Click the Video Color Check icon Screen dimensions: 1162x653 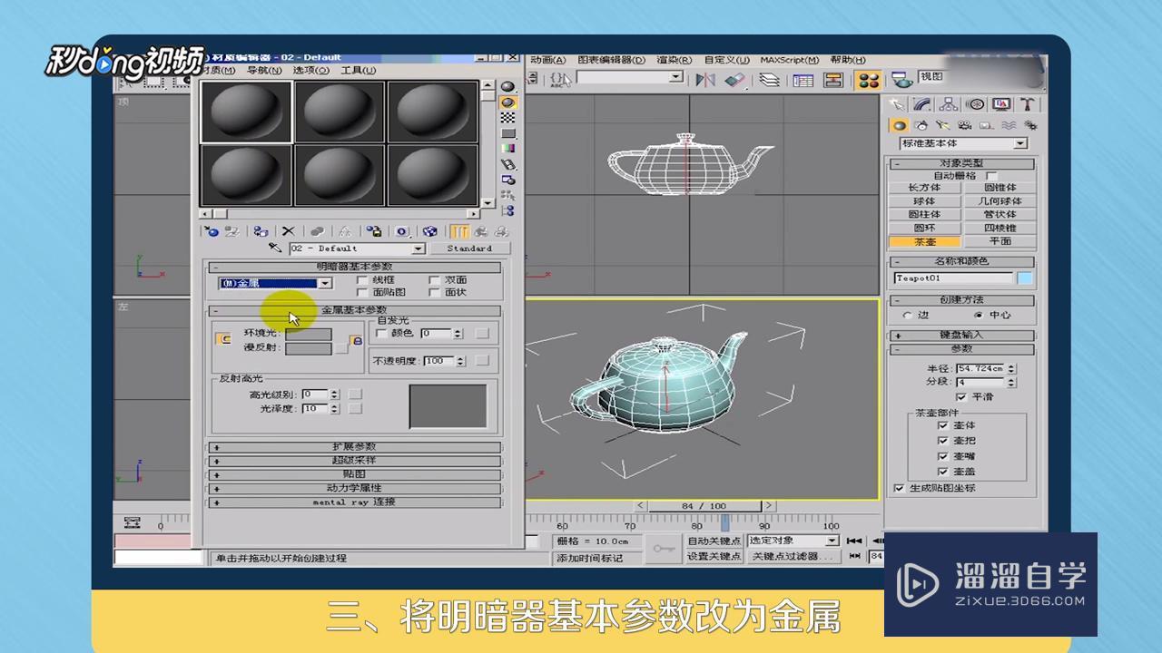pyautogui.click(x=508, y=149)
